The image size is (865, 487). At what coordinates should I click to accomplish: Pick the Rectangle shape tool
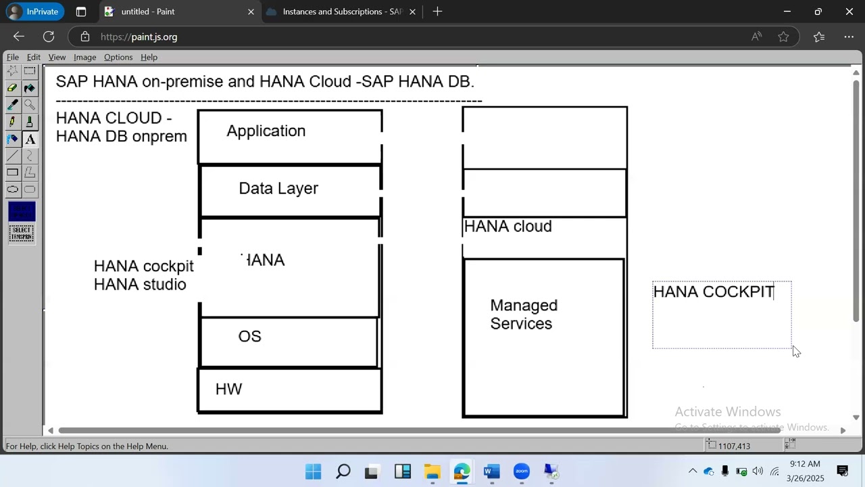[x=13, y=172]
